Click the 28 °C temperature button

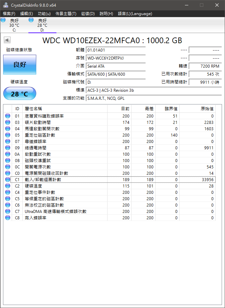tap(20, 94)
